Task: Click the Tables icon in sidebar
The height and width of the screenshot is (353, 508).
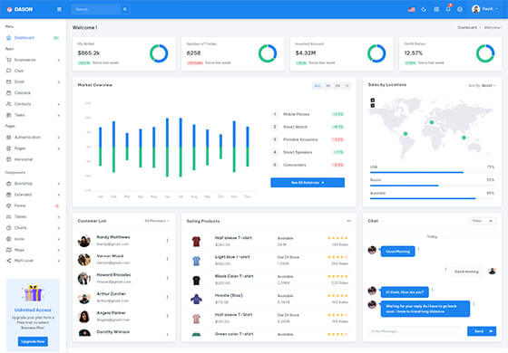Action: pyautogui.click(x=9, y=216)
